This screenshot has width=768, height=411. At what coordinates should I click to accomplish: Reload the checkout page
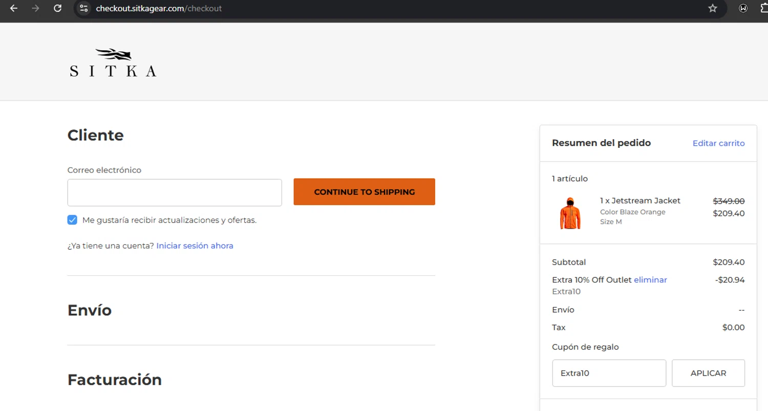[x=58, y=8]
